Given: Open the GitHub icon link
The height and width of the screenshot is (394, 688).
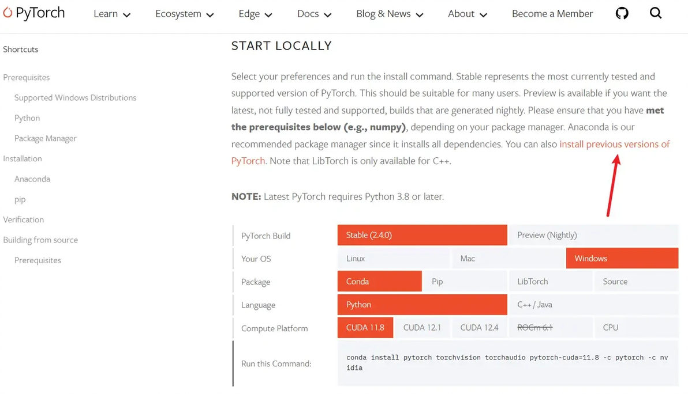Looking at the screenshot, I should pos(622,13).
